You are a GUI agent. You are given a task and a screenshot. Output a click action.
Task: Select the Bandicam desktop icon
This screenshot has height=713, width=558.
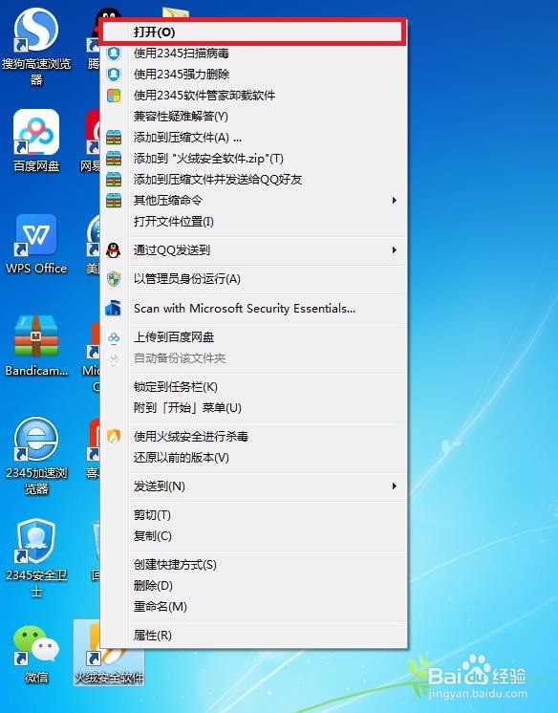tap(36, 346)
